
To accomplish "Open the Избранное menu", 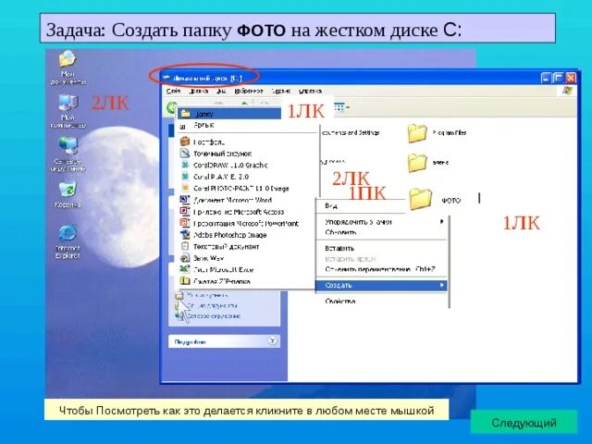I will click(249, 91).
